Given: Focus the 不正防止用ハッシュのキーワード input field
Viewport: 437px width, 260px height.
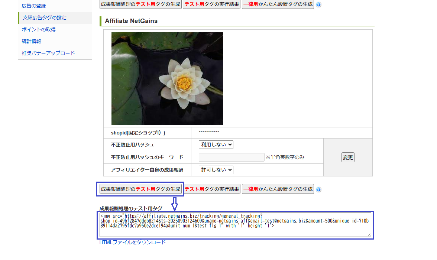Looking at the screenshot, I should [231, 157].
